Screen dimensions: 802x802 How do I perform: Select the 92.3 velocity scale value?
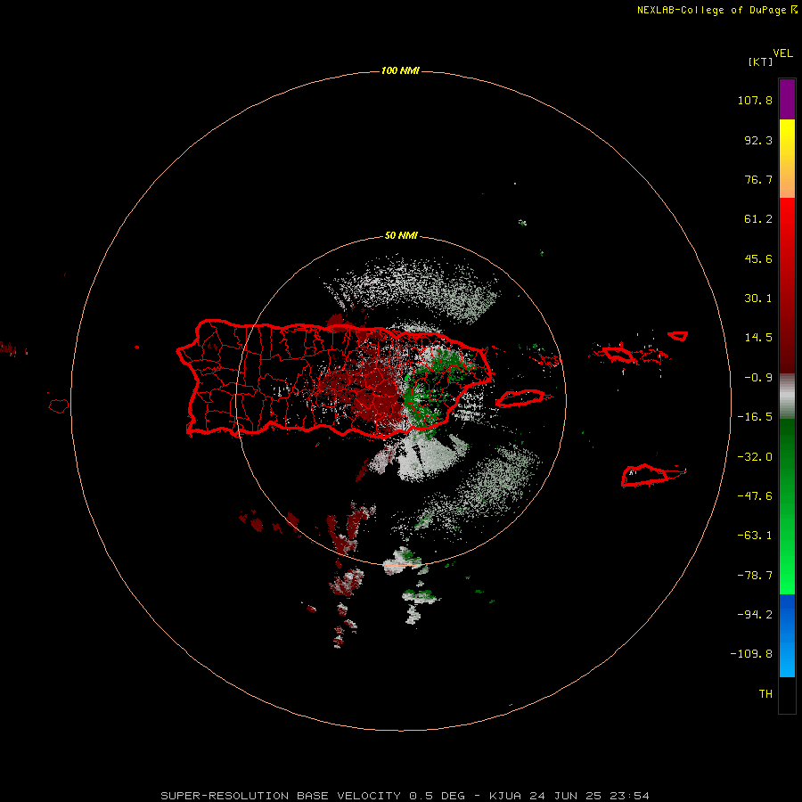(758, 140)
